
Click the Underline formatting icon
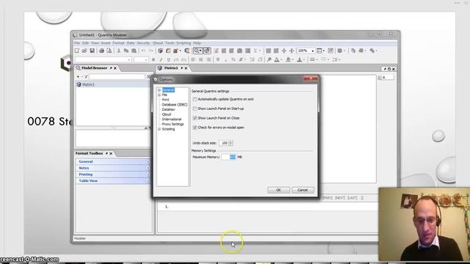[x=168, y=59]
